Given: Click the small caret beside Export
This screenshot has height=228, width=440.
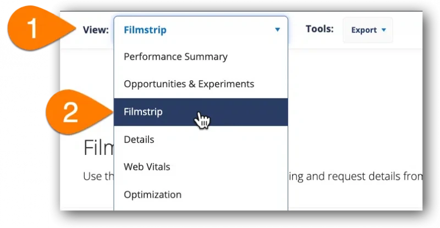Looking at the screenshot, I should click(383, 30).
